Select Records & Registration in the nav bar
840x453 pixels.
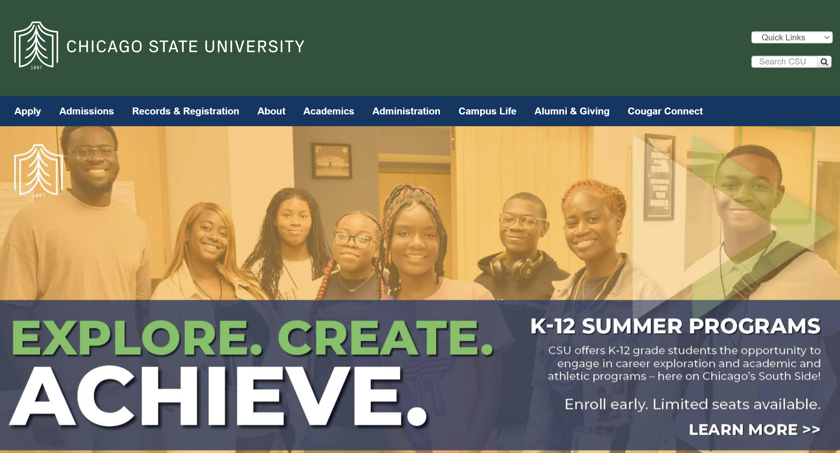click(x=185, y=111)
